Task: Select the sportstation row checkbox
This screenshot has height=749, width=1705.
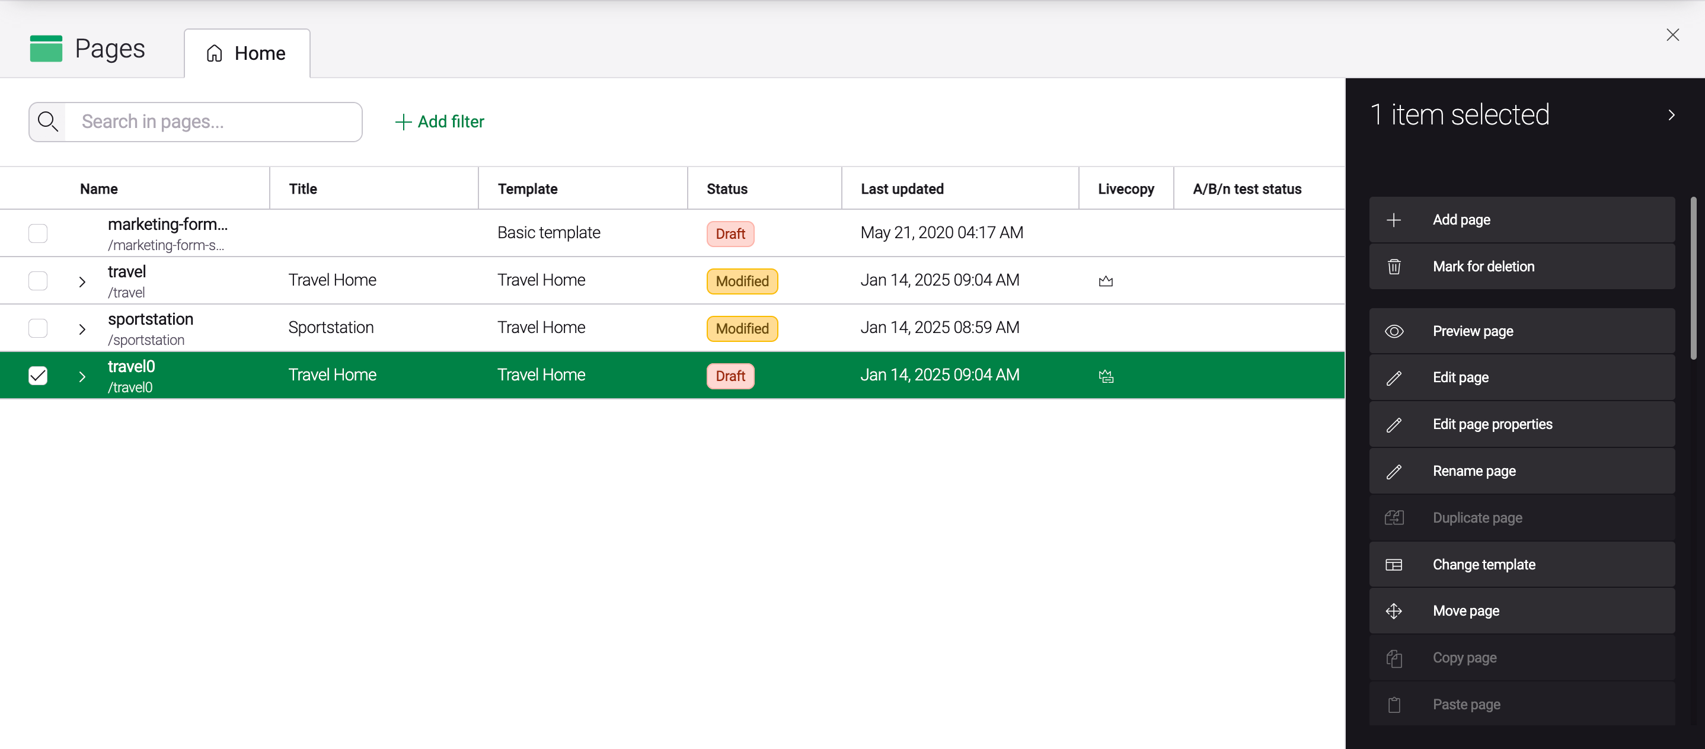Action: coord(39,328)
